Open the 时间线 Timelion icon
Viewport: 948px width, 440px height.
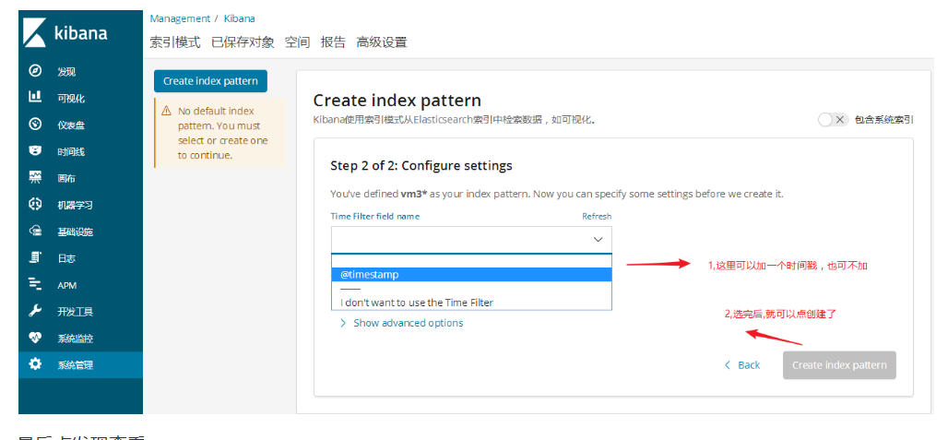[35, 151]
